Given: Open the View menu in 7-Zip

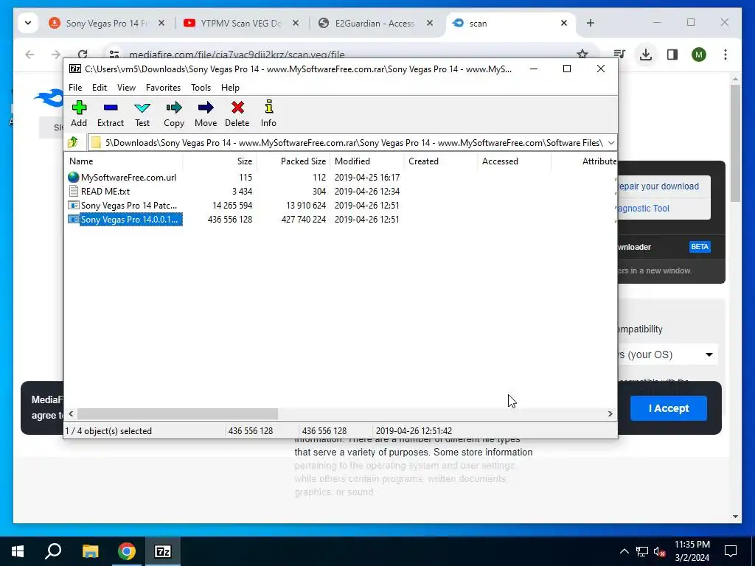Looking at the screenshot, I should (126, 88).
